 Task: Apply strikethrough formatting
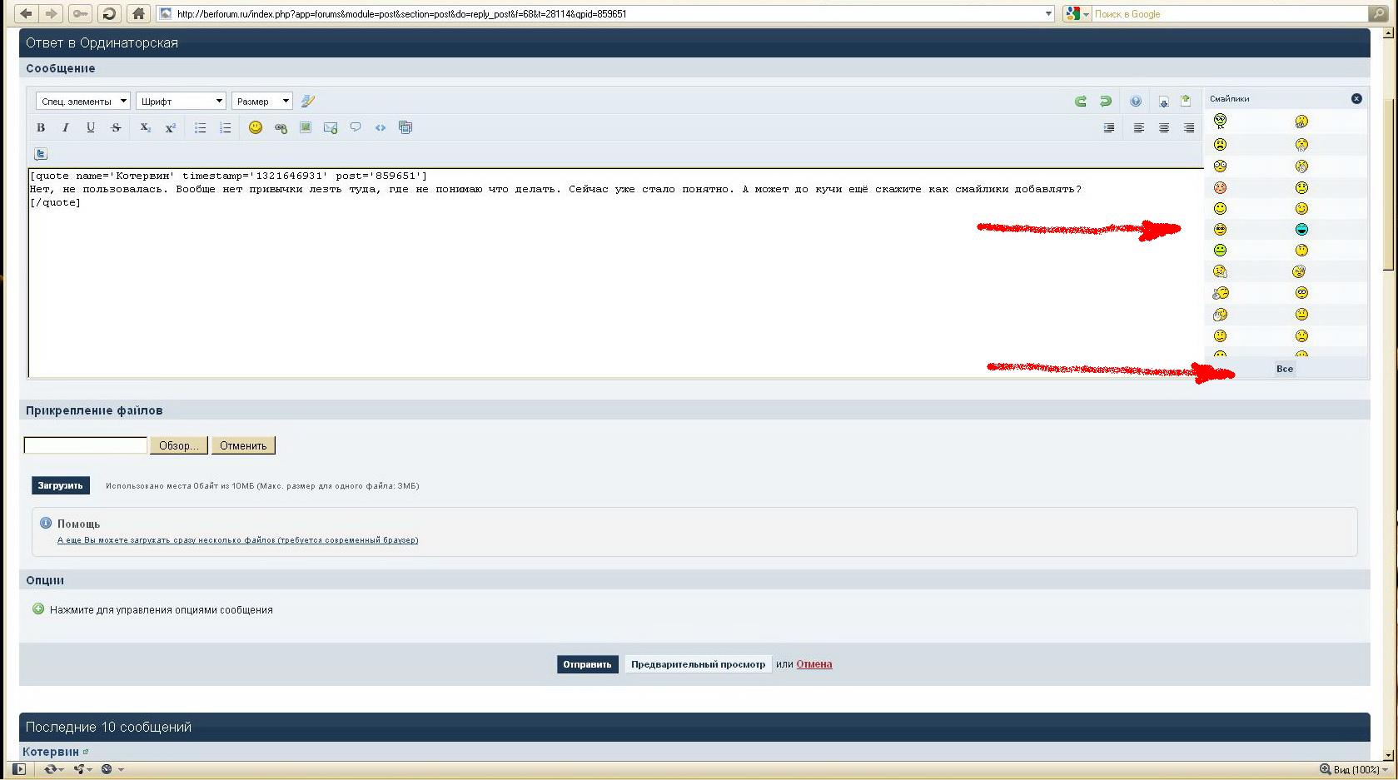(x=116, y=127)
